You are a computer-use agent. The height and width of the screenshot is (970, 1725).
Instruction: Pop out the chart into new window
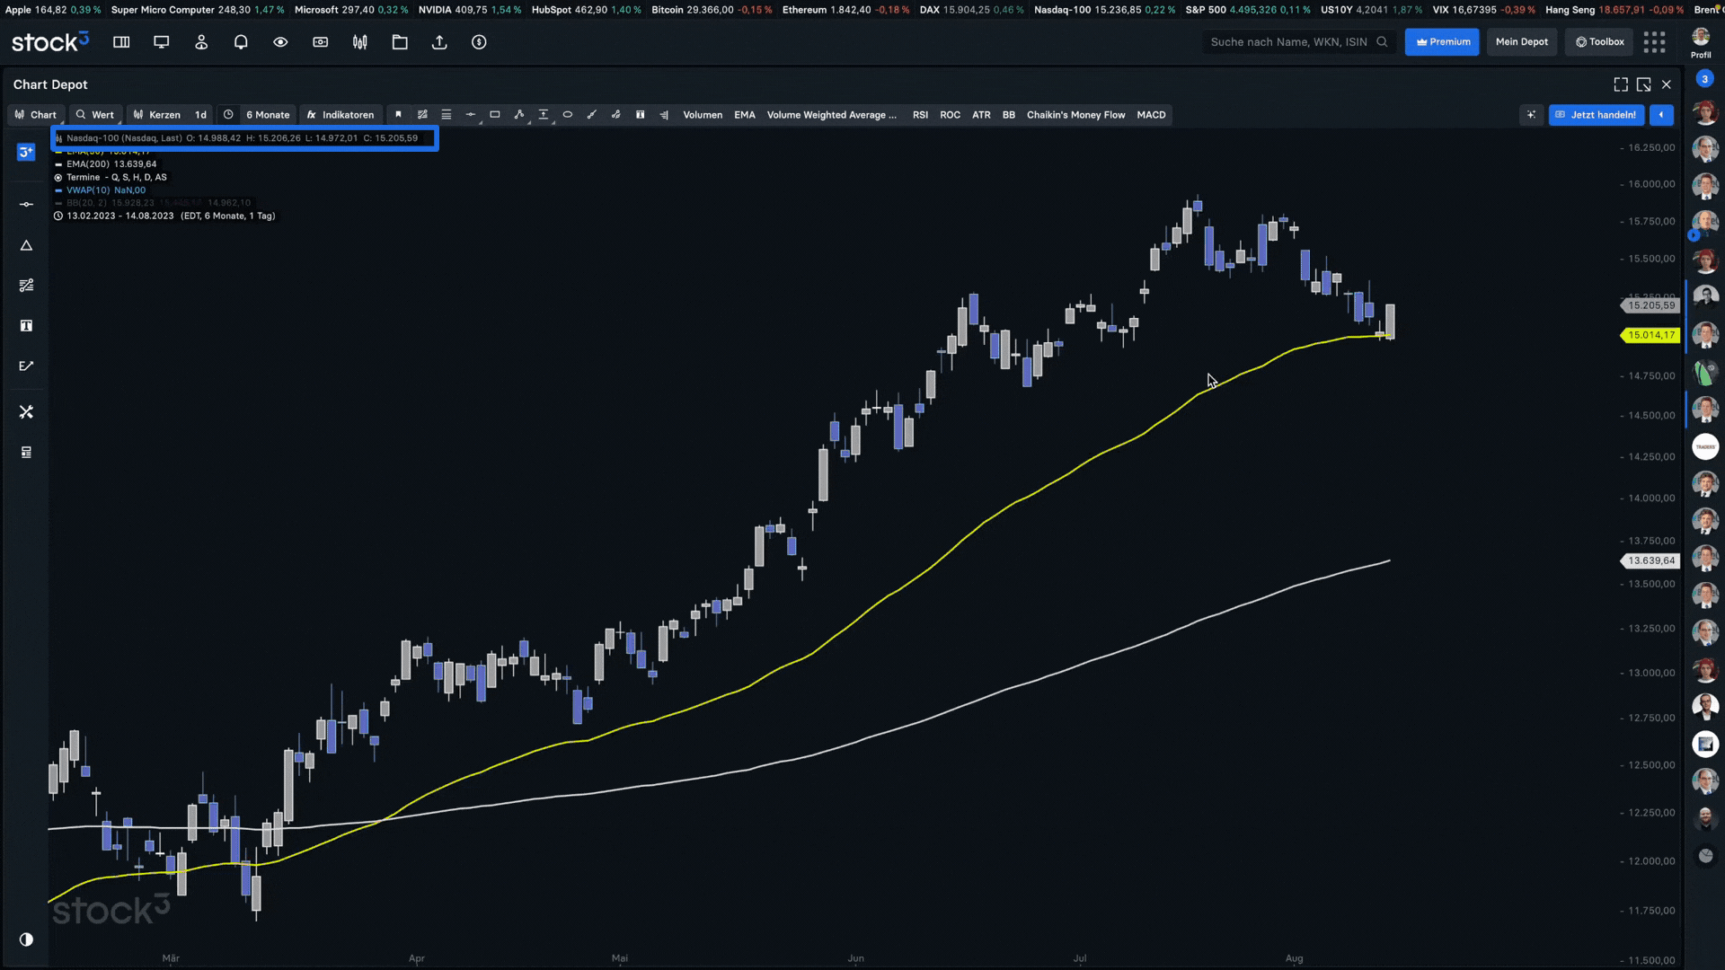coord(1643,84)
